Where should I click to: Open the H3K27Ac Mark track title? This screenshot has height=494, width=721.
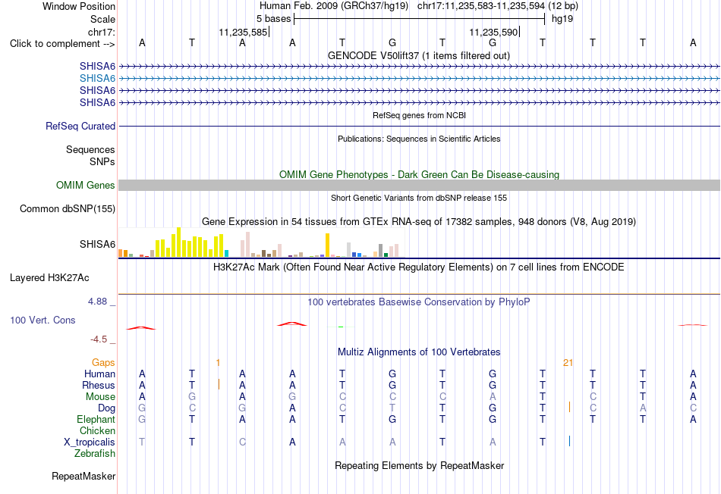419,267
